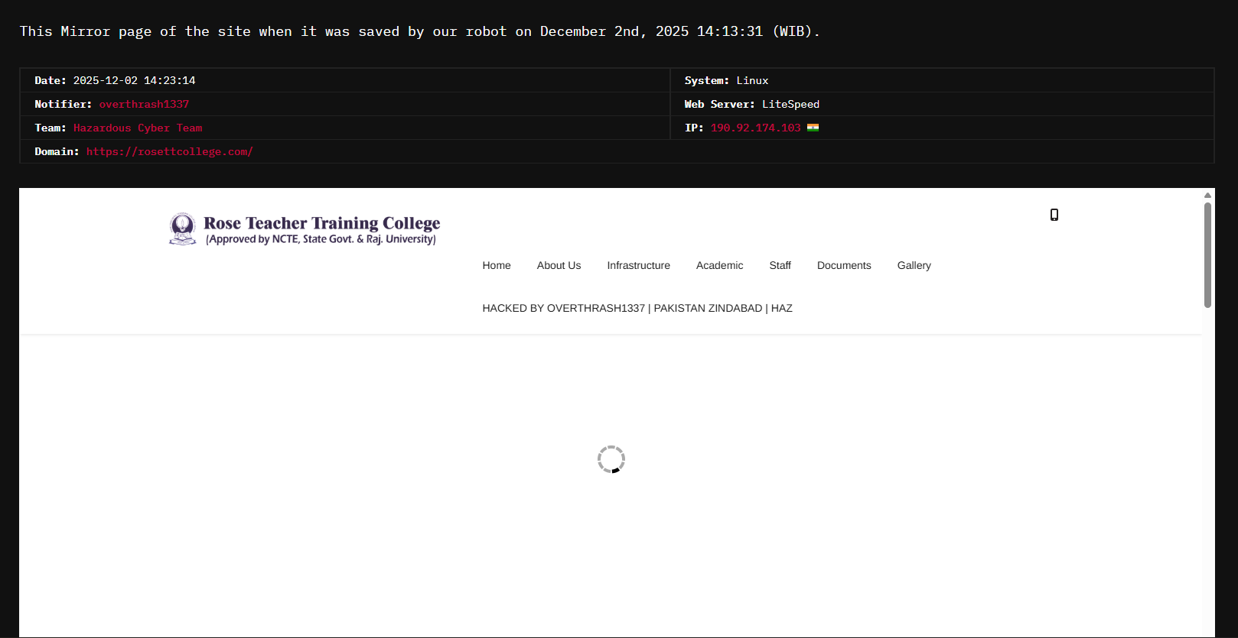Open the Hazardous Cyber Team link

[138, 128]
